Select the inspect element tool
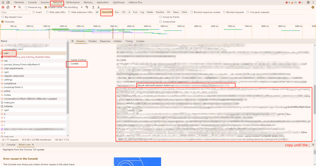 (4, 2)
